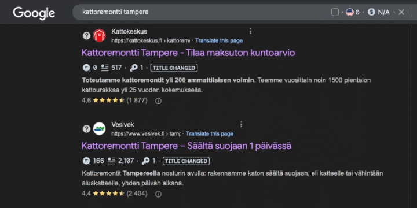This screenshot has height=208, width=417.
Task: Open the three-dot menu for Kattokeskus result
Action: tap(250, 32)
